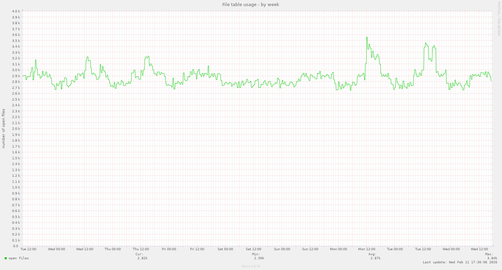Expand the Avg statistic entry
The image size is (502, 270).
click(374, 257)
